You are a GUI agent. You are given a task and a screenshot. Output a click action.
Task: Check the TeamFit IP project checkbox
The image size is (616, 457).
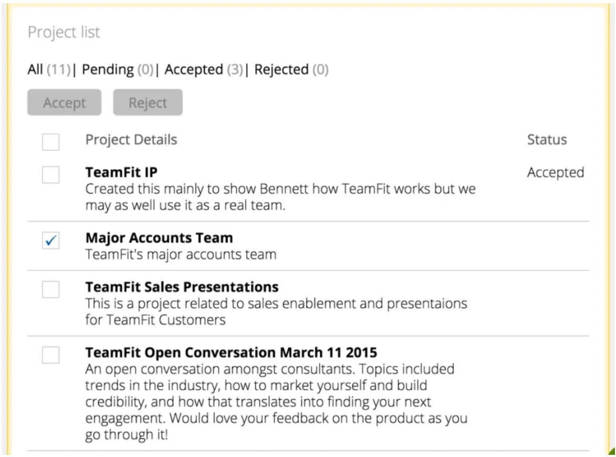[x=51, y=174]
